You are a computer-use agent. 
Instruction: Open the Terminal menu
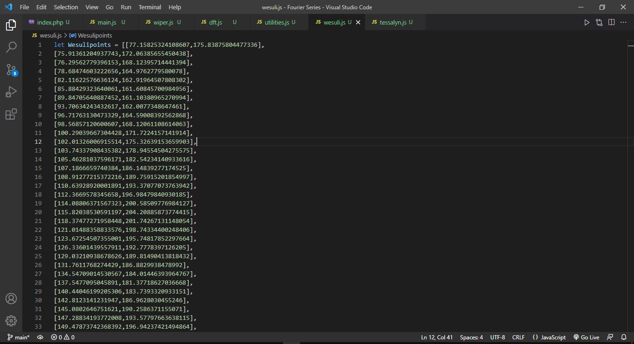pyautogui.click(x=150, y=7)
